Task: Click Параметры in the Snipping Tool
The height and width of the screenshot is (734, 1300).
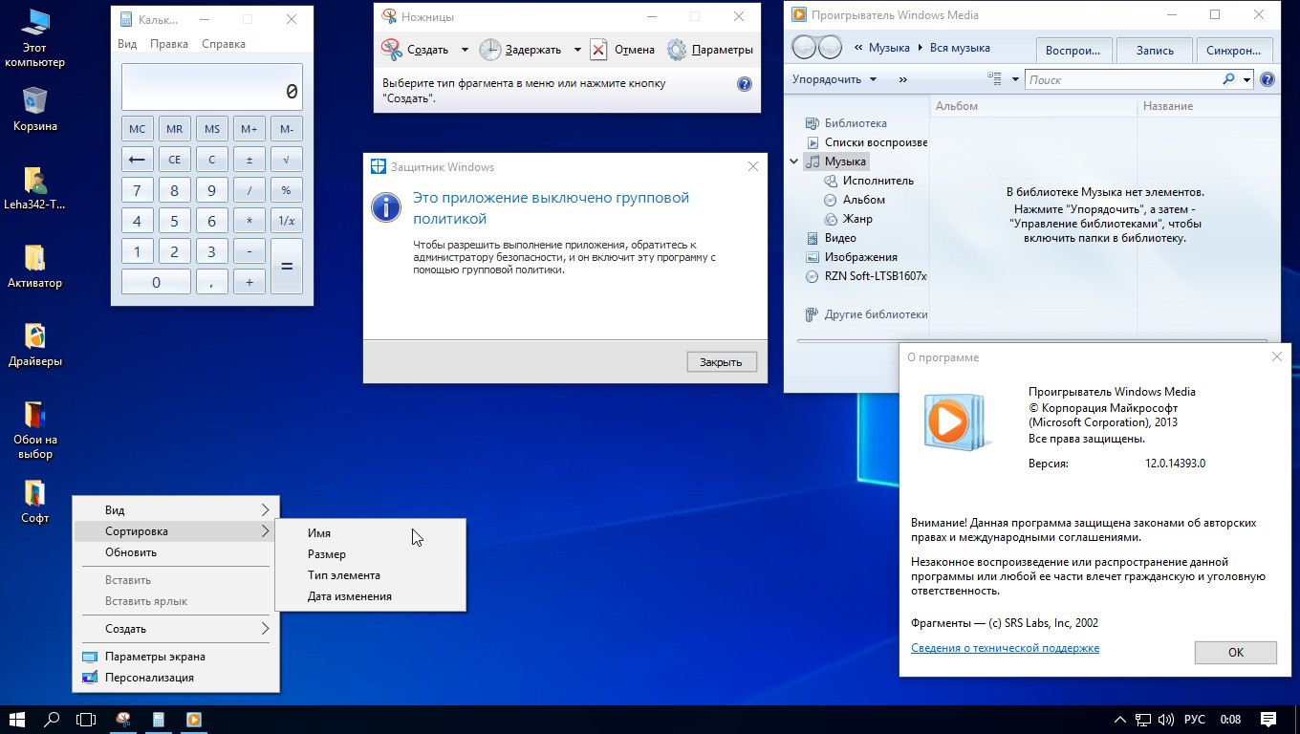Action: (x=710, y=50)
